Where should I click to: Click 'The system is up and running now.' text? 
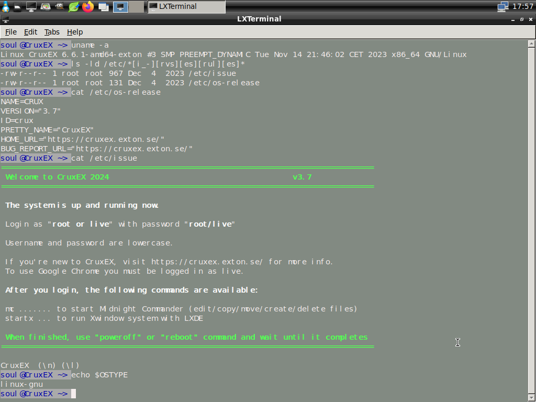click(x=82, y=205)
